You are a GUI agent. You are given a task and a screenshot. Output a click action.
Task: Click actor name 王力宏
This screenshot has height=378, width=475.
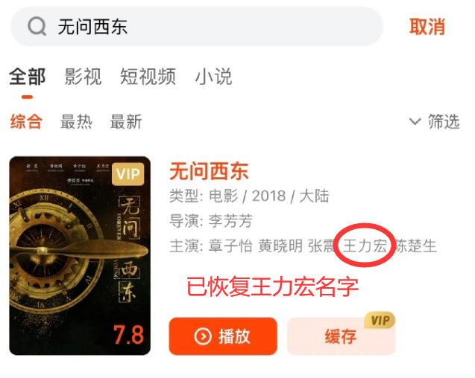pyautogui.click(x=365, y=246)
